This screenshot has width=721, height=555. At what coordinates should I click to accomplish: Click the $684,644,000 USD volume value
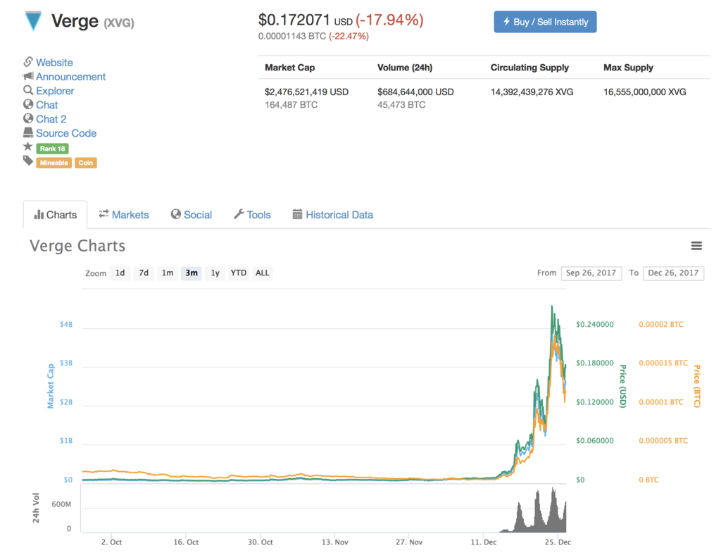coord(415,92)
